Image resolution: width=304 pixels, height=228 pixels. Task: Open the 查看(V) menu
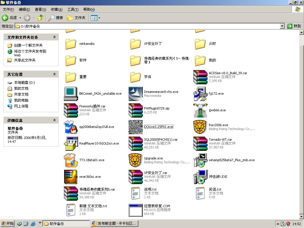pyautogui.click(x=40, y=9)
